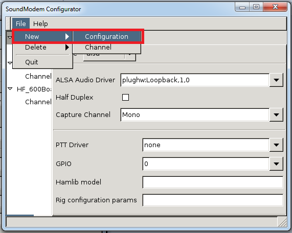This screenshot has width=292, height=233.
Task: Maximize the SoundModem Configurator window
Action: point(256,7)
